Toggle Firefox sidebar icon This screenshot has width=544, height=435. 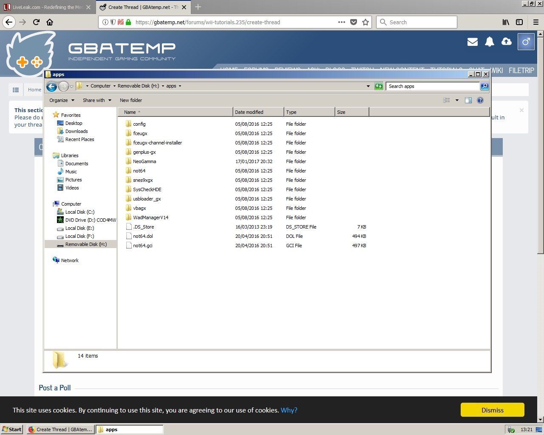[x=519, y=22]
